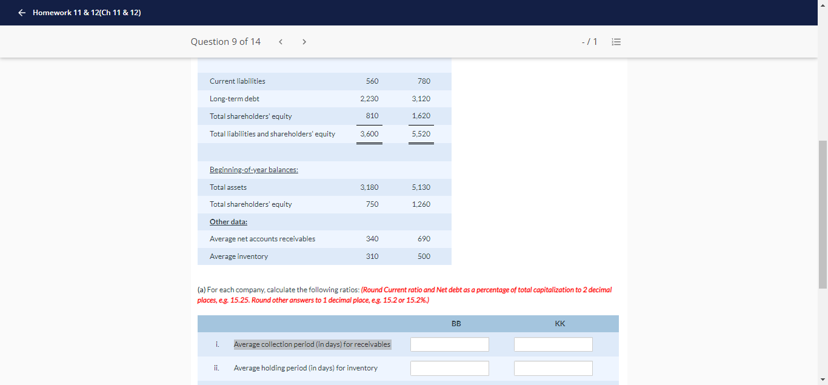Select the Question 9 of 14 label
Image resolution: width=828 pixels, height=385 pixels.
coord(225,41)
